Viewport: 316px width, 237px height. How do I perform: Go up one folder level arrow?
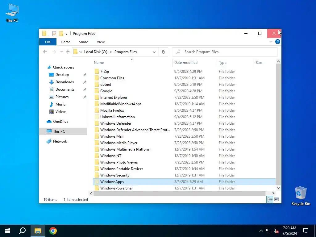click(68, 52)
